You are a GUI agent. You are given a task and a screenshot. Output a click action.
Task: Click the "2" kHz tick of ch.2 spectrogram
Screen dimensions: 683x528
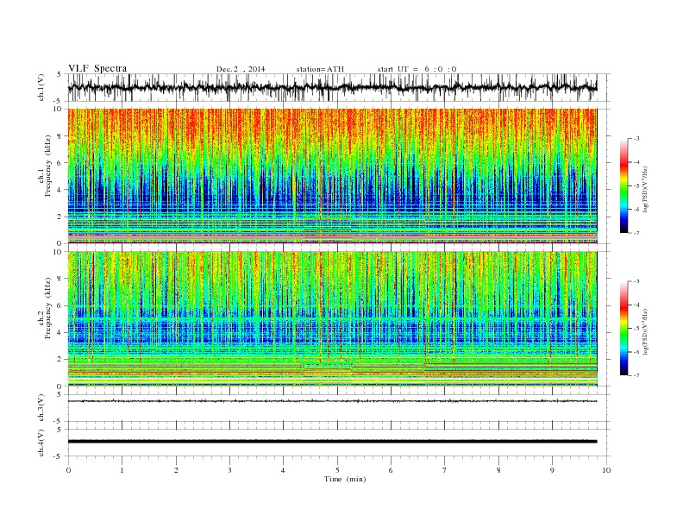60,360
